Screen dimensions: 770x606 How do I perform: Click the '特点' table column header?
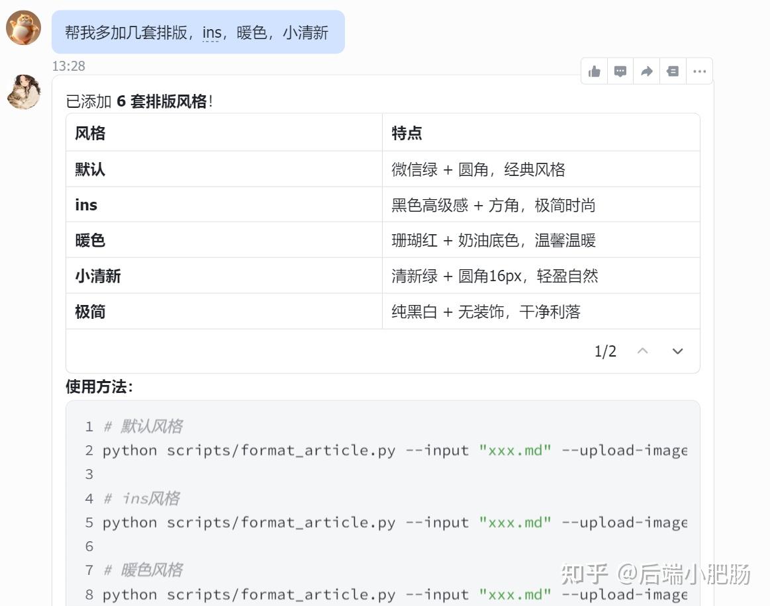coord(407,133)
